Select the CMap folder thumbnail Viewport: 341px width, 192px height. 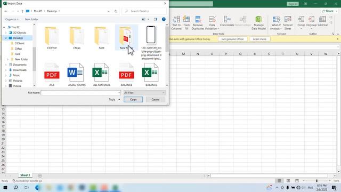point(77,37)
